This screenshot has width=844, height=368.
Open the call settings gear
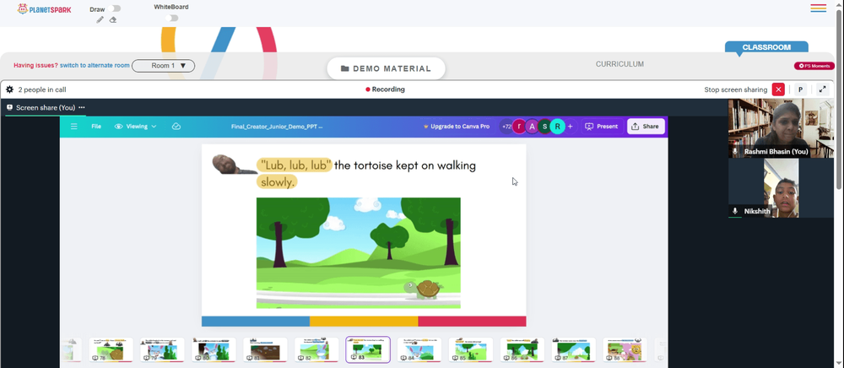tap(9, 89)
